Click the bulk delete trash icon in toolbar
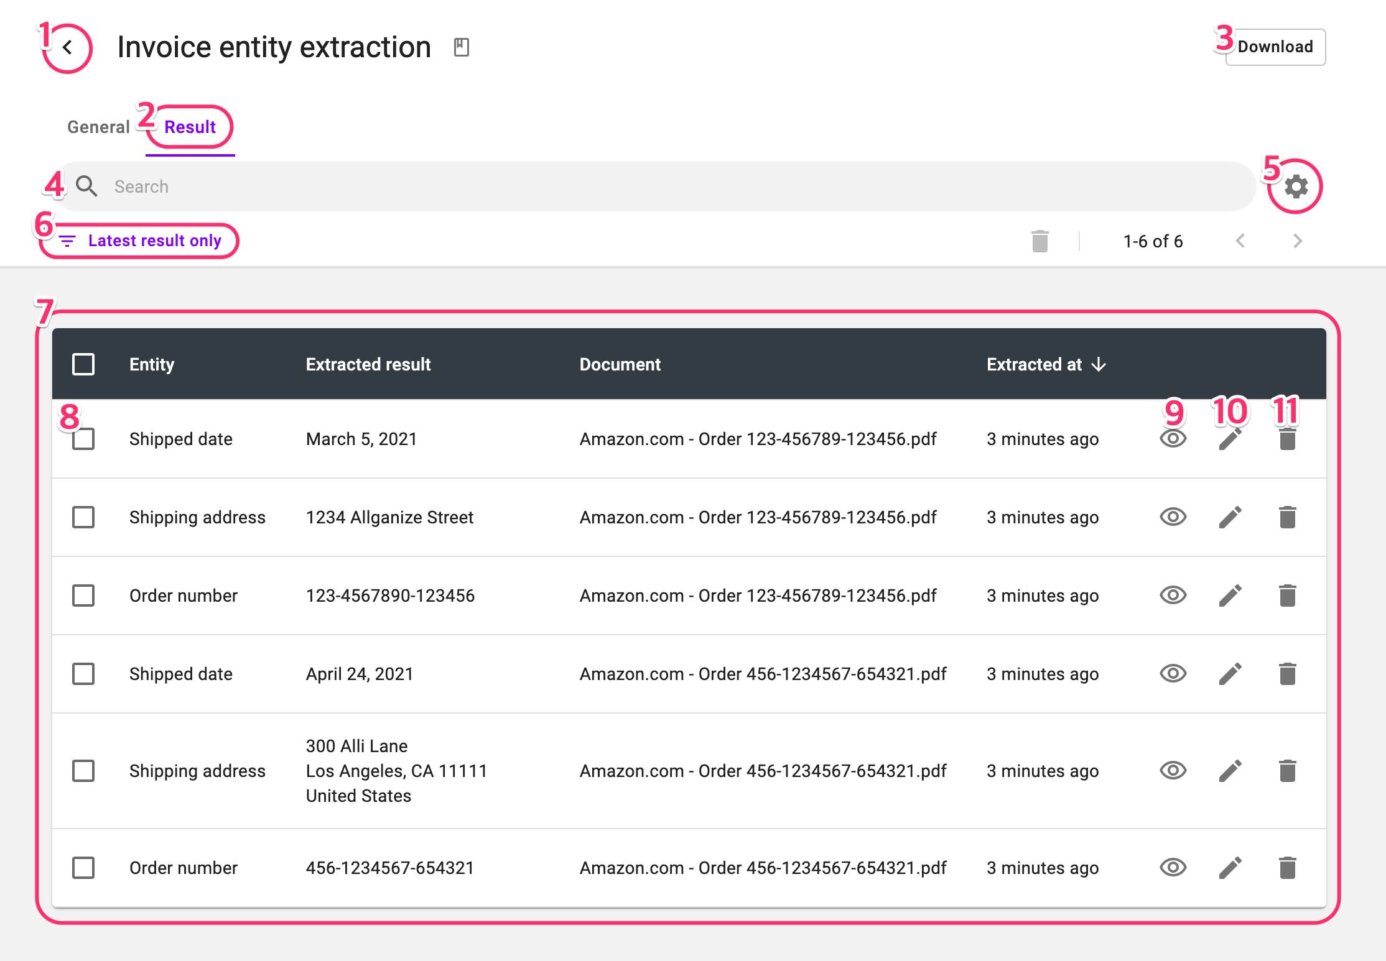 click(x=1039, y=241)
